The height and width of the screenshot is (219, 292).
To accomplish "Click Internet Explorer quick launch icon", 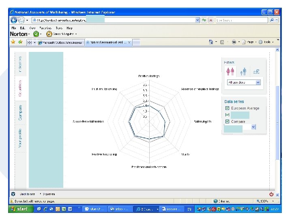I will point(45,209).
